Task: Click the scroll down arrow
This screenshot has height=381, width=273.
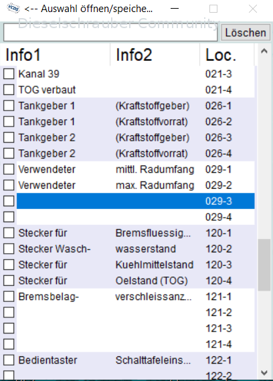Action: point(264,372)
